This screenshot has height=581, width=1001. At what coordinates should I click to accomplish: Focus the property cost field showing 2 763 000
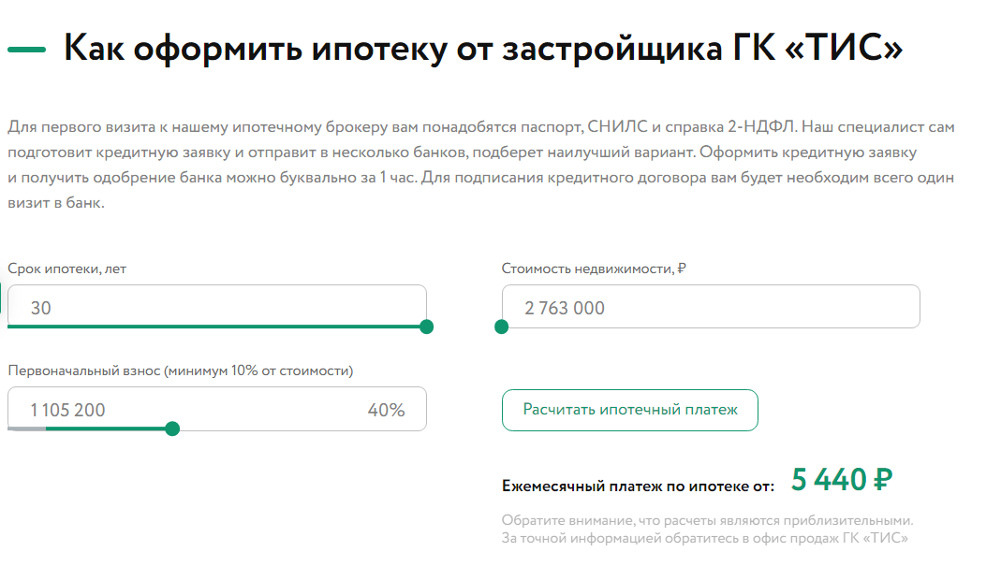coord(710,307)
